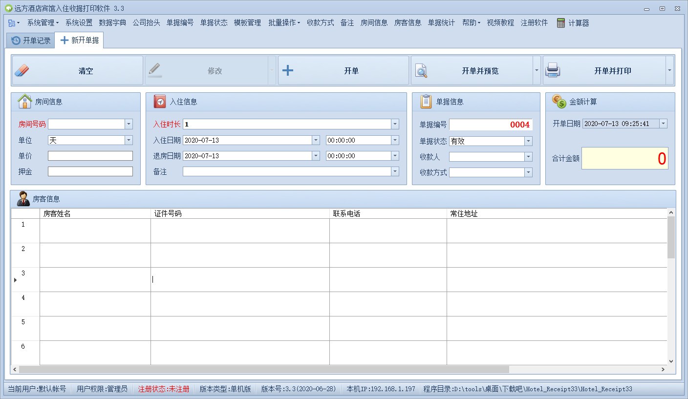Open 单据统计 from menu bar

pyautogui.click(x=441, y=23)
